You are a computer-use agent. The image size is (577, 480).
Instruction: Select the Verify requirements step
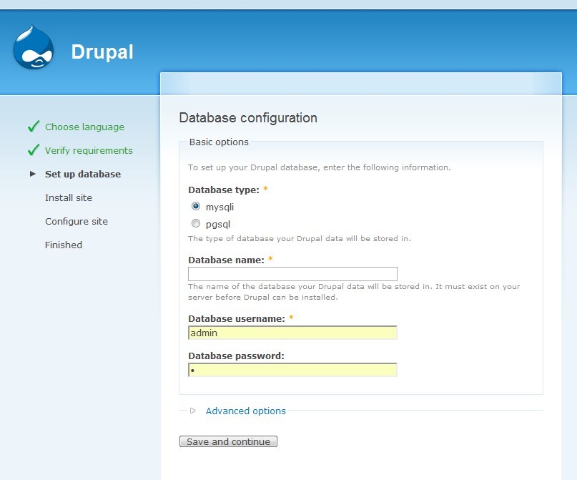[x=89, y=150]
